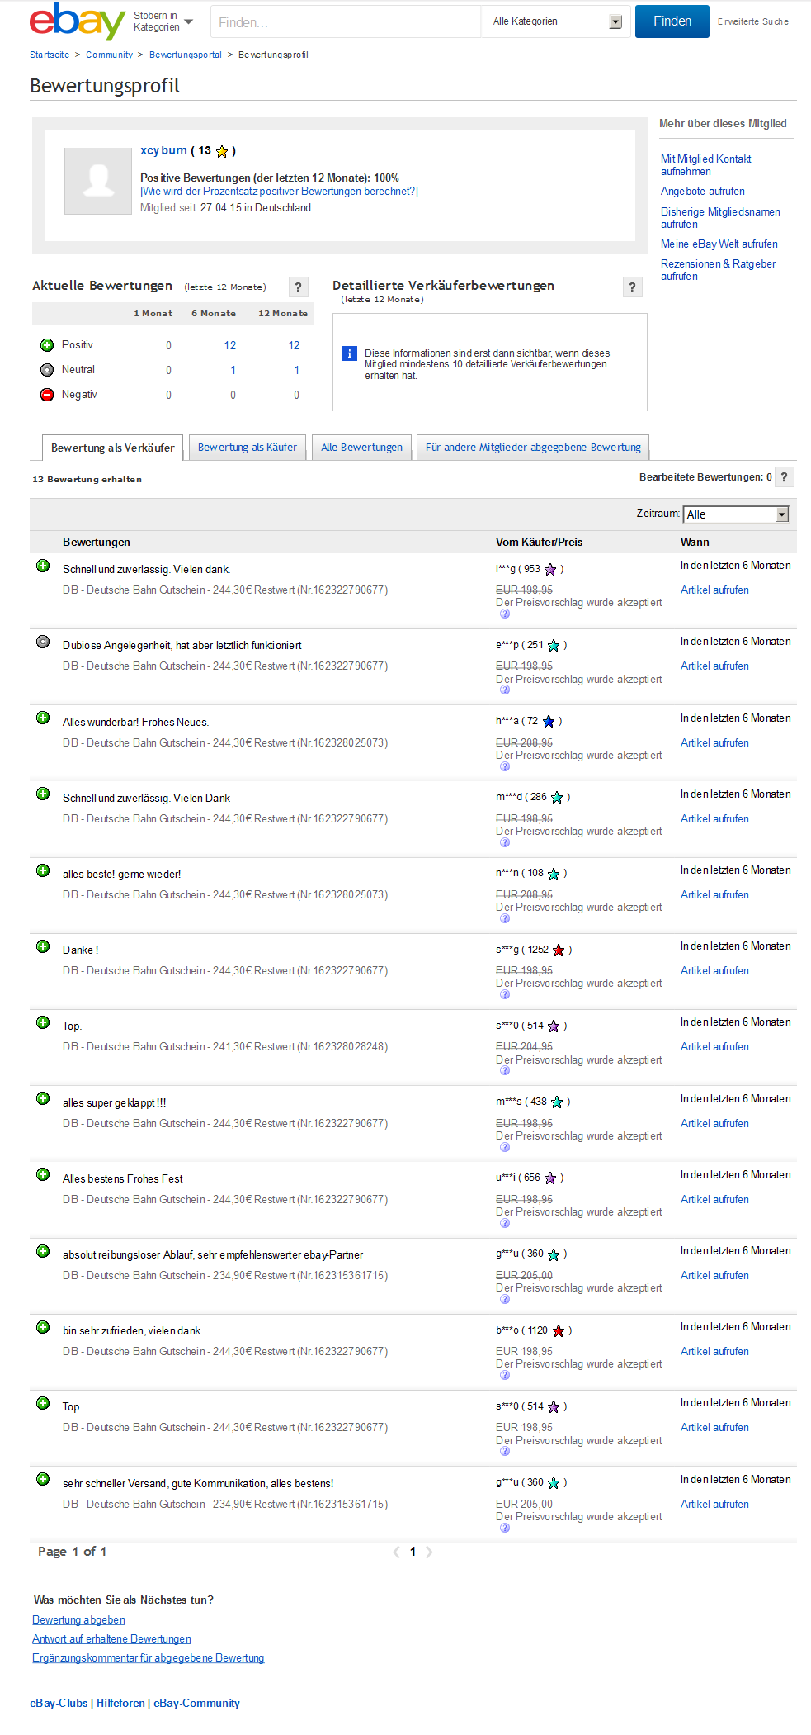Click positive count 12 under 6 Monate
The width and height of the screenshot is (811, 1735).
click(x=230, y=345)
